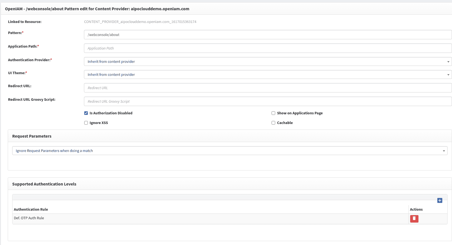452x245 pixels.
Task: Tick the Show on Applications Page checkbox
Action: coord(273,113)
